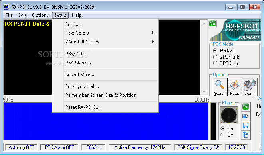The image size is (264, 155).
Task: Click the green pause icon beside Phase
Action: pos(246,106)
